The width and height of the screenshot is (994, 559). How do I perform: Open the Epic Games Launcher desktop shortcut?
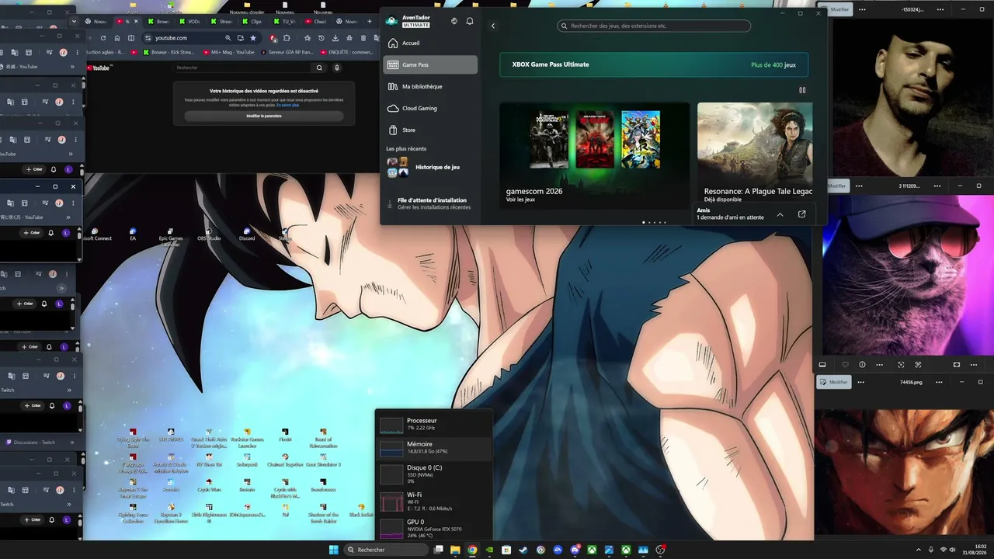coord(171,236)
